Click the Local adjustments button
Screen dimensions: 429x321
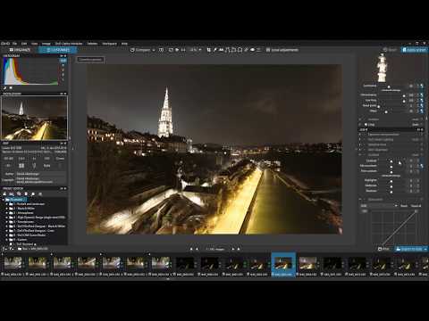coord(282,50)
